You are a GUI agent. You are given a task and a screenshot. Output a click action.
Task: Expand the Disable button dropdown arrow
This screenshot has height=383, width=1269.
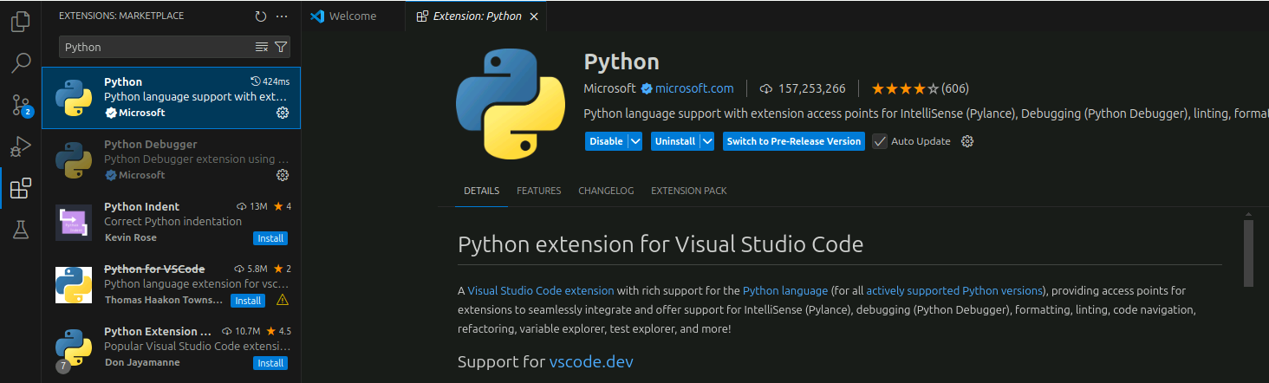coord(635,141)
